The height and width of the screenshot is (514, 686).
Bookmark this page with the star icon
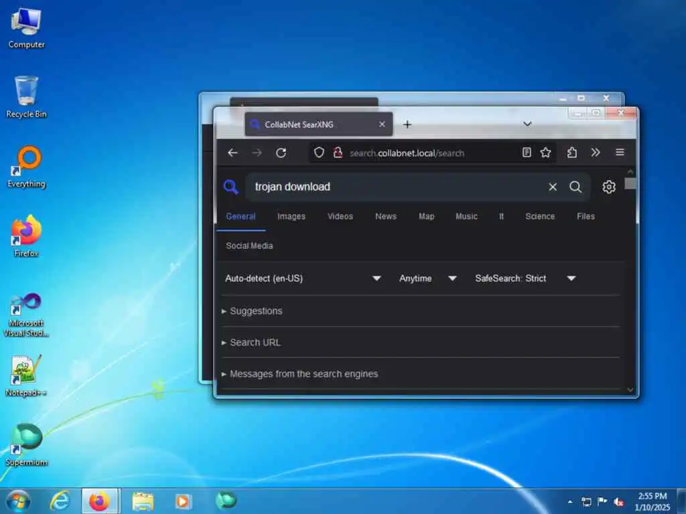[545, 152]
